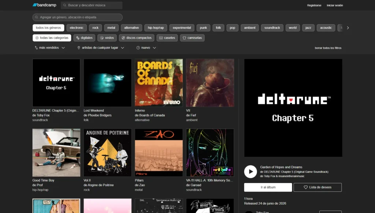375x213 pixels.
Task: Click the search magnifier icon in top bar
Action: (x=64, y=5)
